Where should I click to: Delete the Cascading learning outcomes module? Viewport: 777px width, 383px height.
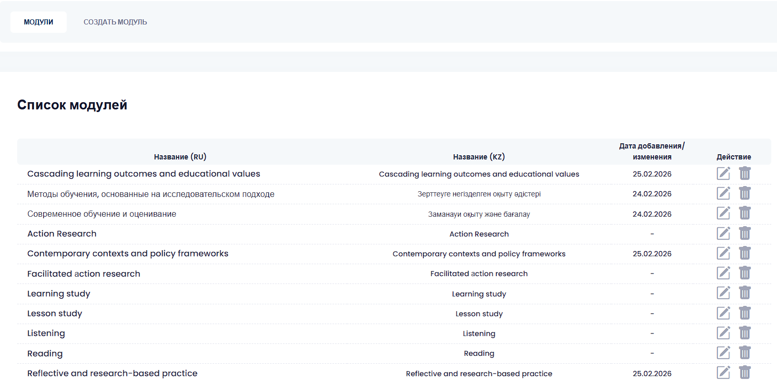pos(745,174)
